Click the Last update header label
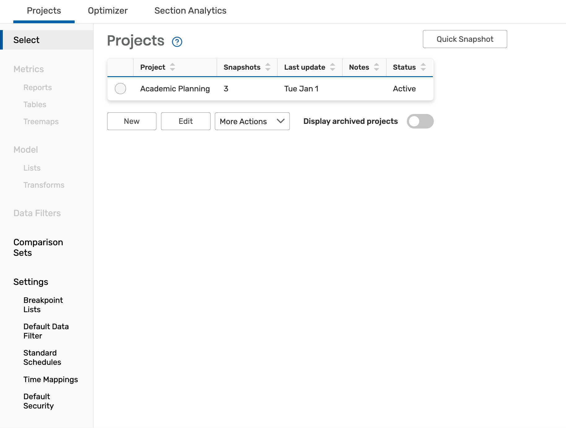566x428 pixels. pyautogui.click(x=305, y=67)
